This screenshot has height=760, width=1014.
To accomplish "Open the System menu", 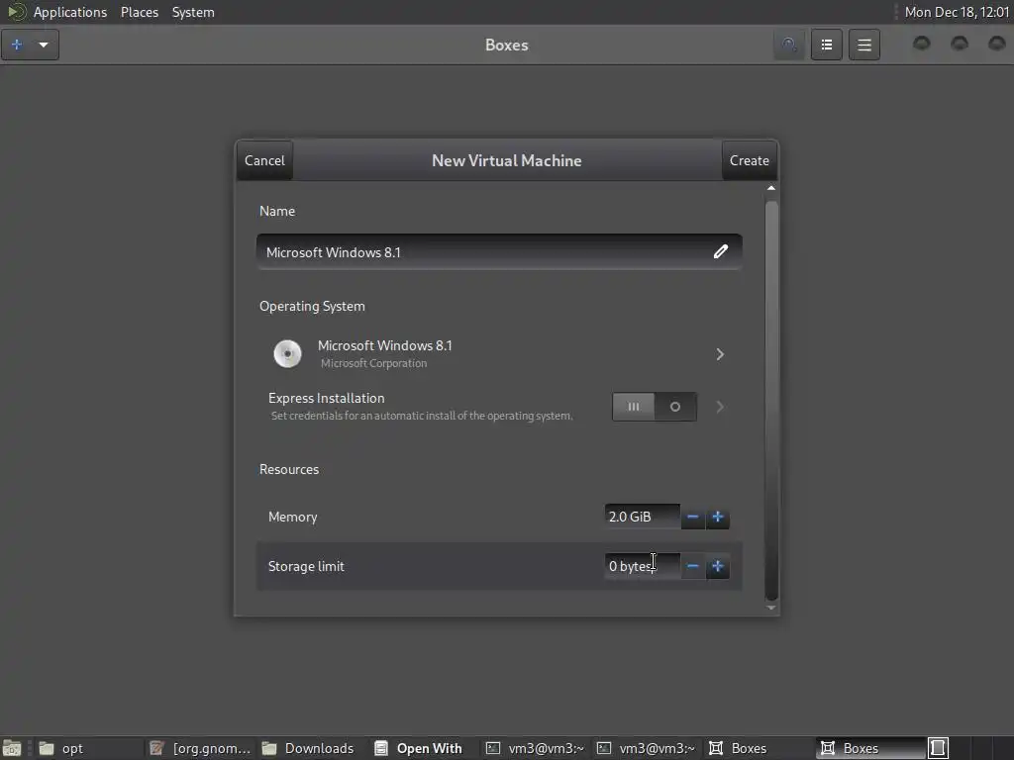I will pyautogui.click(x=193, y=12).
